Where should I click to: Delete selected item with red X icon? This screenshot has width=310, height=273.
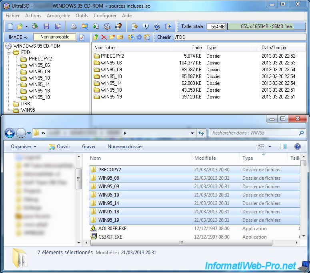pyautogui.click(x=104, y=37)
